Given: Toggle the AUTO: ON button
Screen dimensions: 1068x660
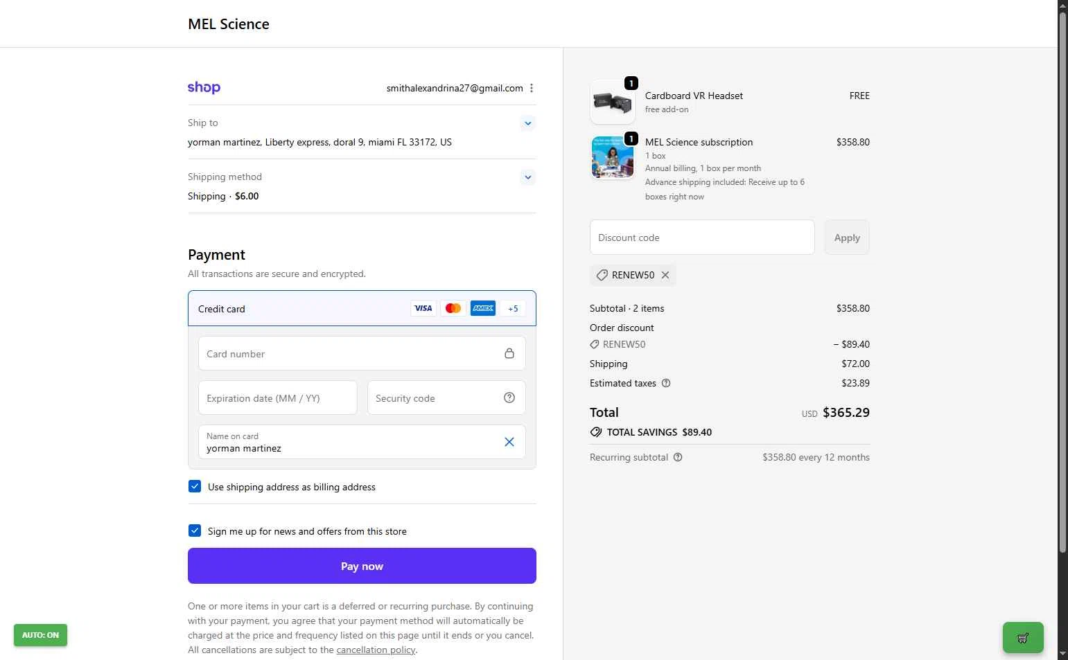Looking at the screenshot, I should pos(40,635).
